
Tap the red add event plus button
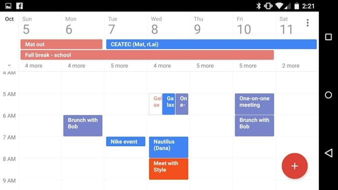tap(294, 166)
